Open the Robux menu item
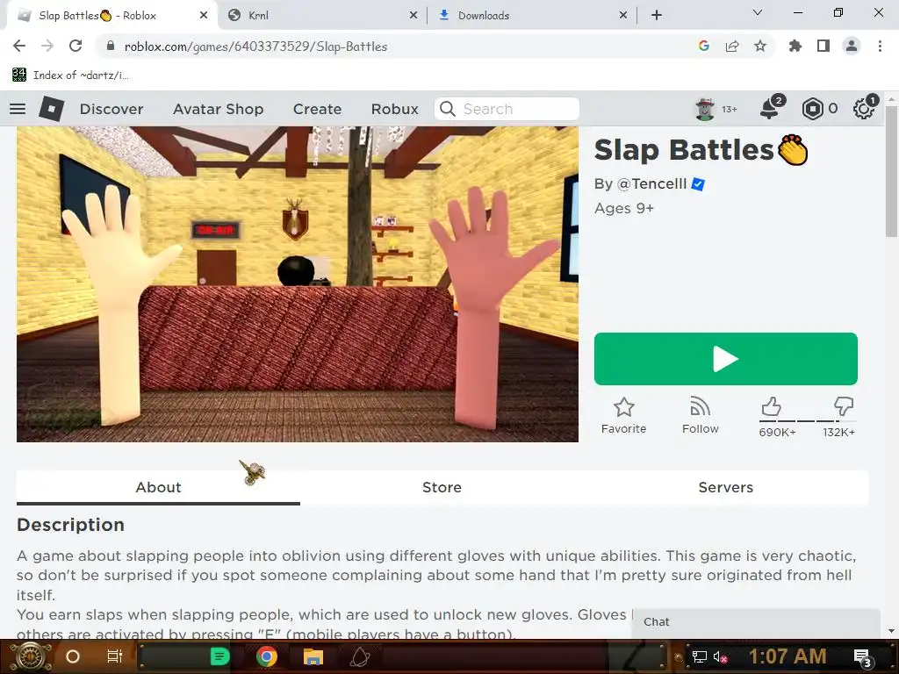This screenshot has width=899, height=674. pyautogui.click(x=394, y=109)
